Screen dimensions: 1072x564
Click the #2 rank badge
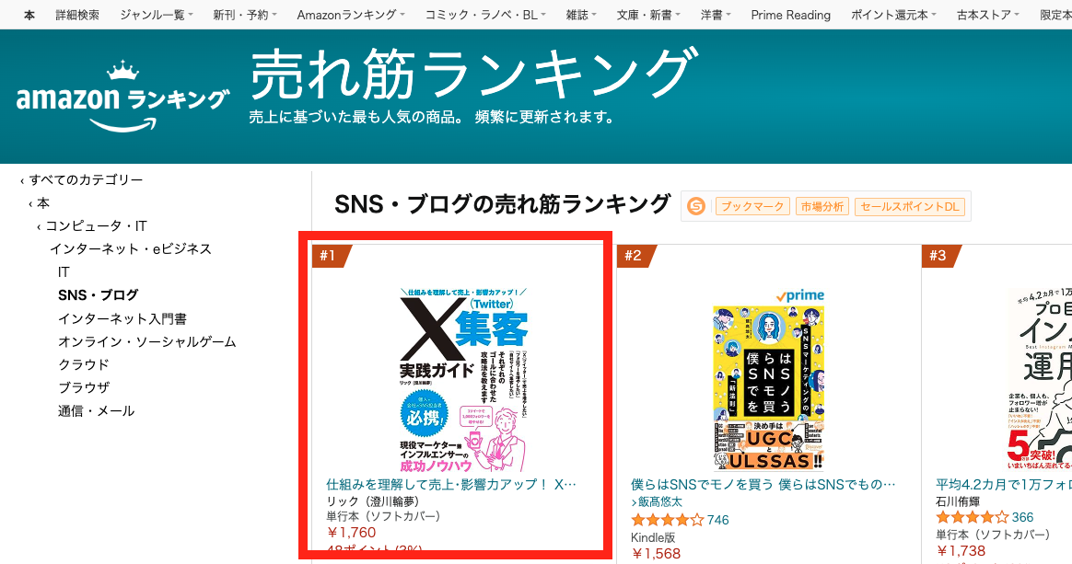pyautogui.click(x=635, y=256)
